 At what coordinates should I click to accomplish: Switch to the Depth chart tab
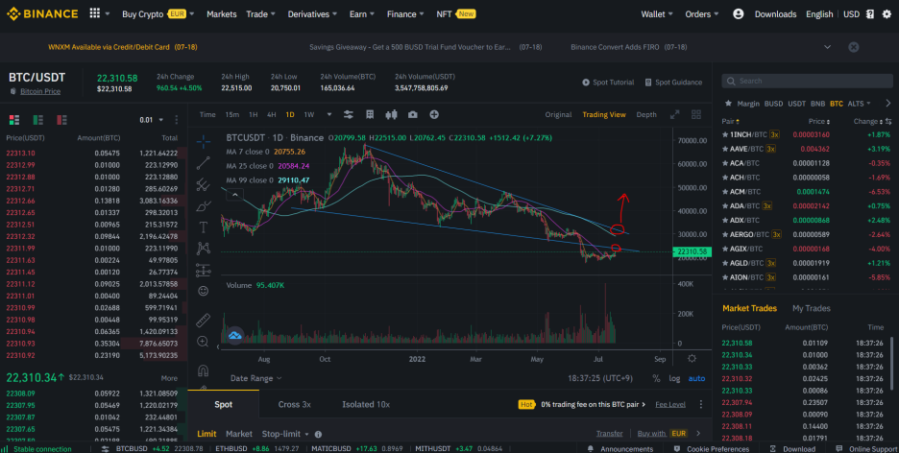click(646, 114)
